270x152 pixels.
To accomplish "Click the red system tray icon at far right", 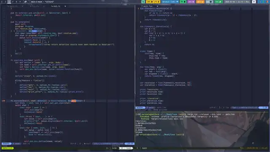I will tap(267, 2).
